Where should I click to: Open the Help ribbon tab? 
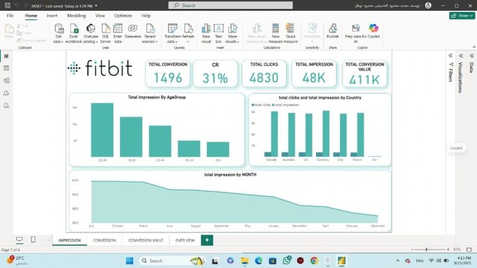146,15
